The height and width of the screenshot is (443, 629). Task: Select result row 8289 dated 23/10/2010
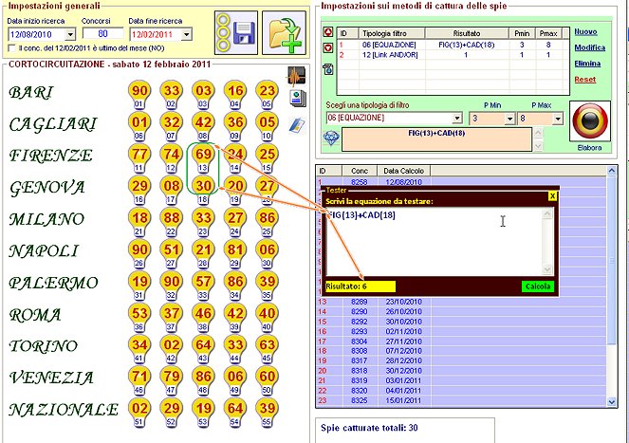(x=461, y=302)
